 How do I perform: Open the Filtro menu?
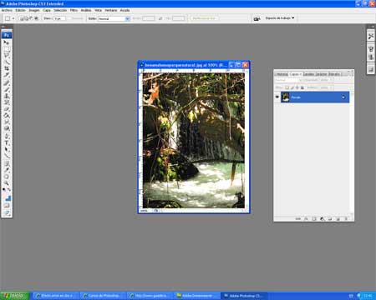74,10
